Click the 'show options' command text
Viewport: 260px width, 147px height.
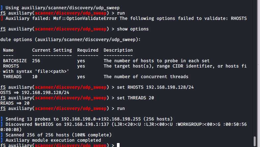coord(133,29)
